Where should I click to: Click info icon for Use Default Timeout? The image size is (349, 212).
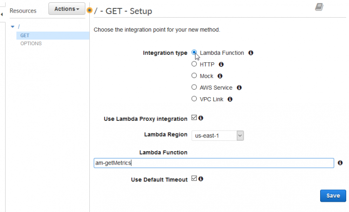(x=201, y=179)
